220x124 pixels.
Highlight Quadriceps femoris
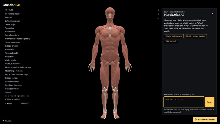pos(14,71)
